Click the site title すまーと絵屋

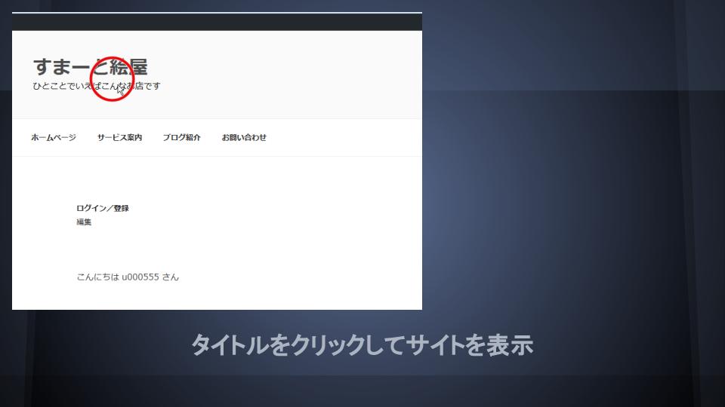tap(90, 67)
